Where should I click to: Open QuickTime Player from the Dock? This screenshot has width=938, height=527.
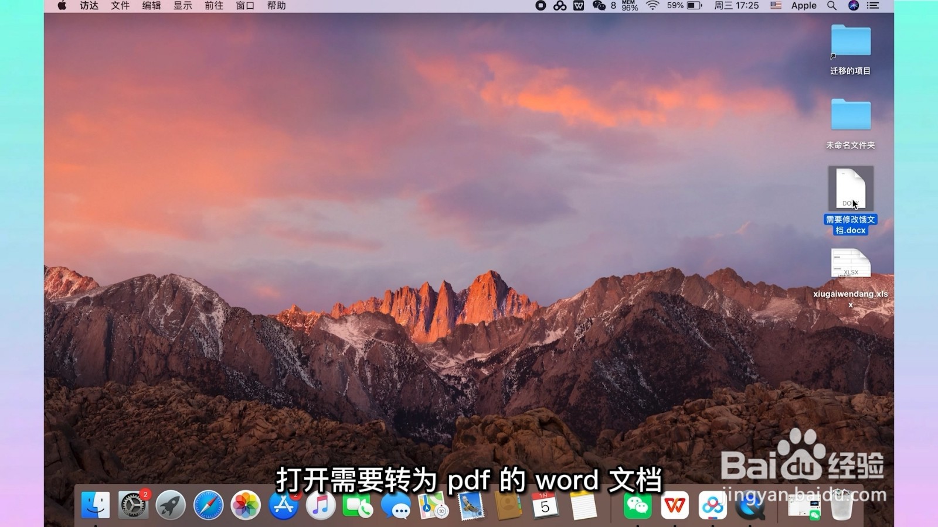pos(749,507)
